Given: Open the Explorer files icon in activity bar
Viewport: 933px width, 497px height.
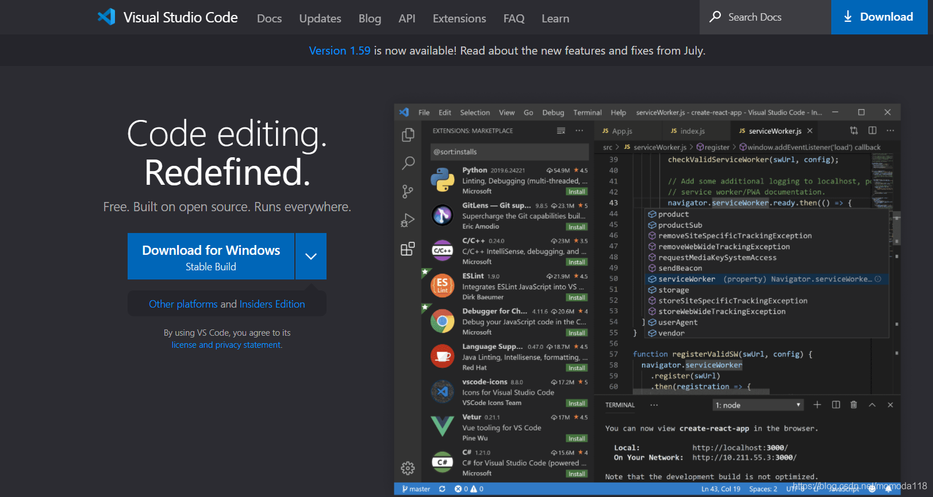Looking at the screenshot, I should point(408,134).
